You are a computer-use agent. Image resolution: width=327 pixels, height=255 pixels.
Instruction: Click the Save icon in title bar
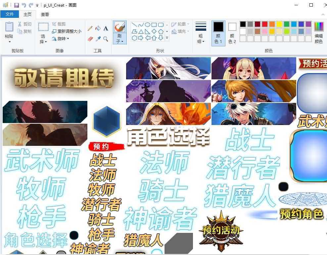(x=16, y=5)
